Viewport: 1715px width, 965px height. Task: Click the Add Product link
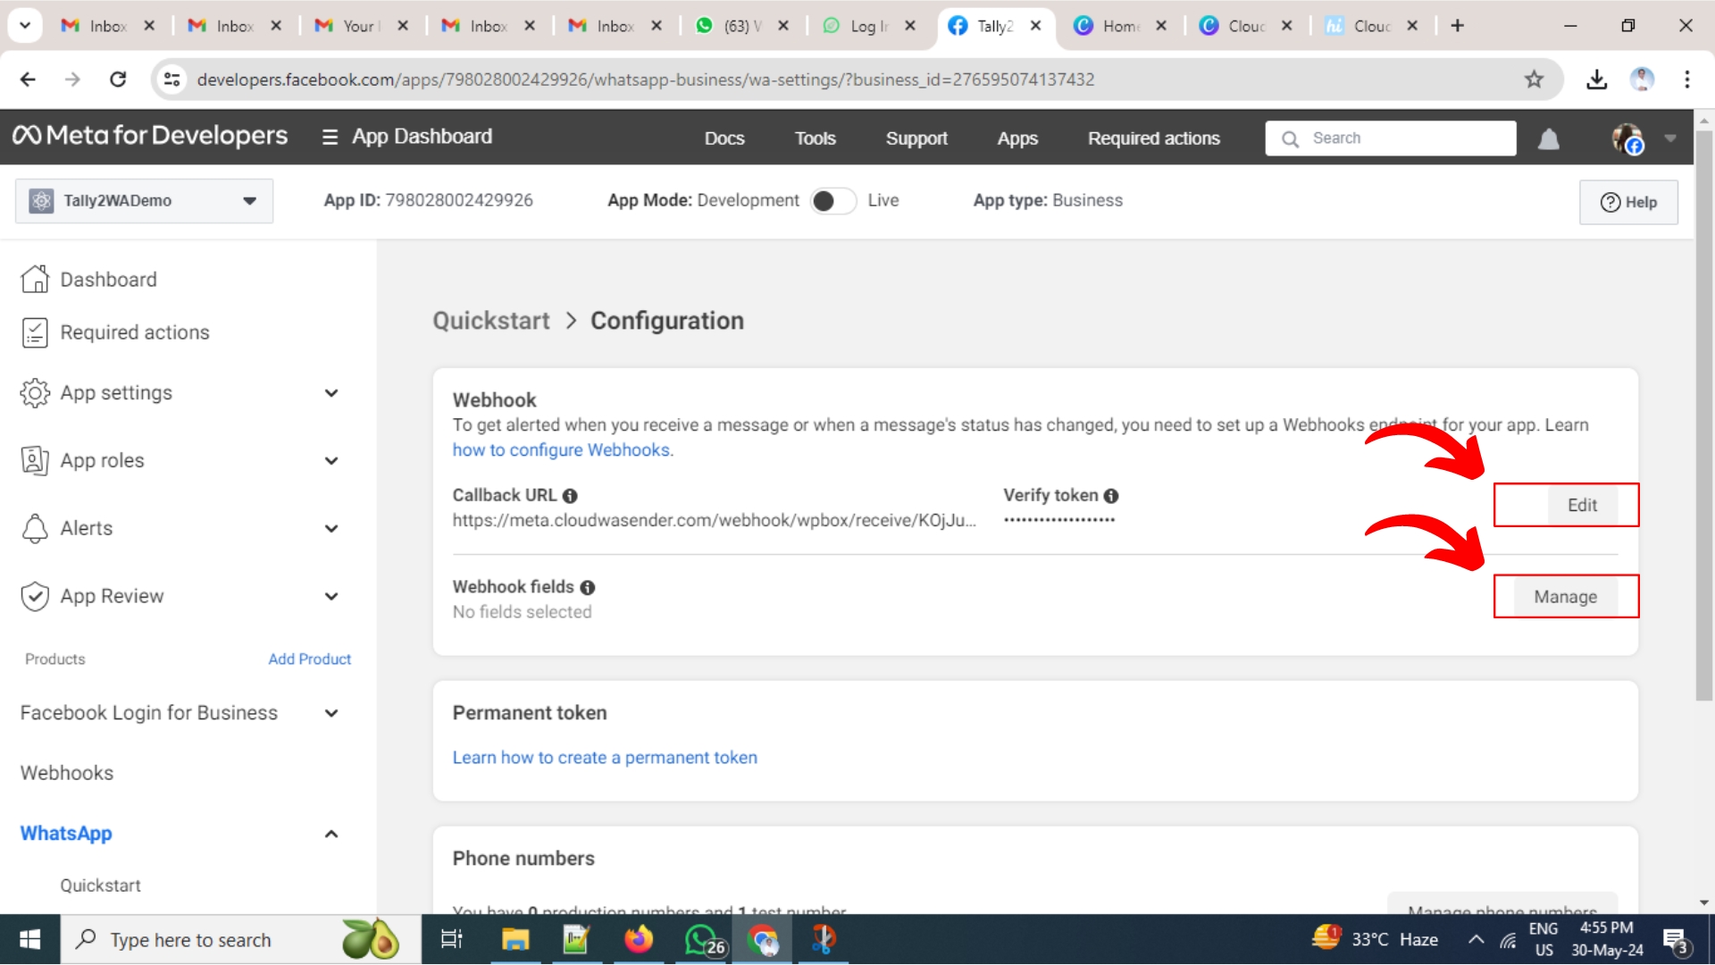point(309,659)
